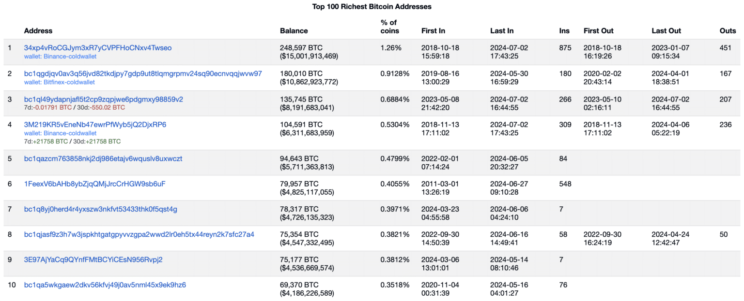Image resolution: width=744 pixels, height=301 pixels.
Task: Click the First In column header
Action: coord(433,30)
